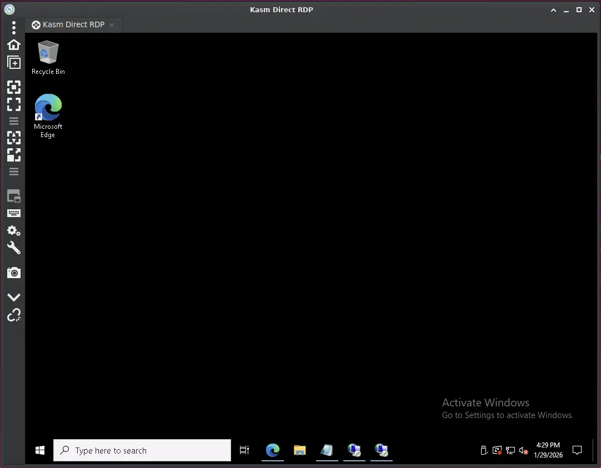This screenshot has width=601, height=468.
Task: Open network status in system tray
Action: tap(510, 450)
